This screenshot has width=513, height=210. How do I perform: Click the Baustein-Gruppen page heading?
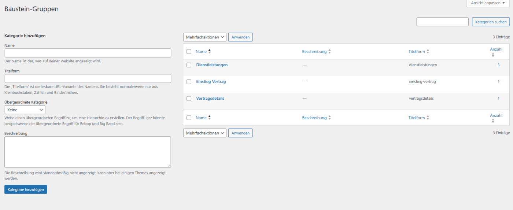32,9
